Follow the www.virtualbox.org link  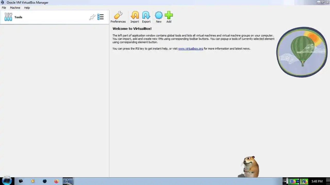tap(191, 49)
